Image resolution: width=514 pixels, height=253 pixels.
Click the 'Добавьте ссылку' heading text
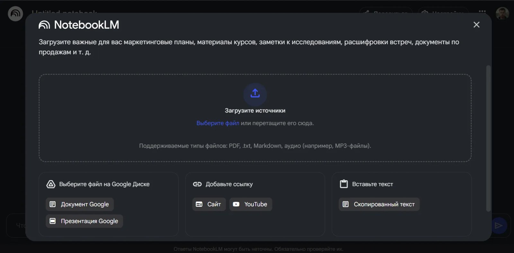[229, 184]
